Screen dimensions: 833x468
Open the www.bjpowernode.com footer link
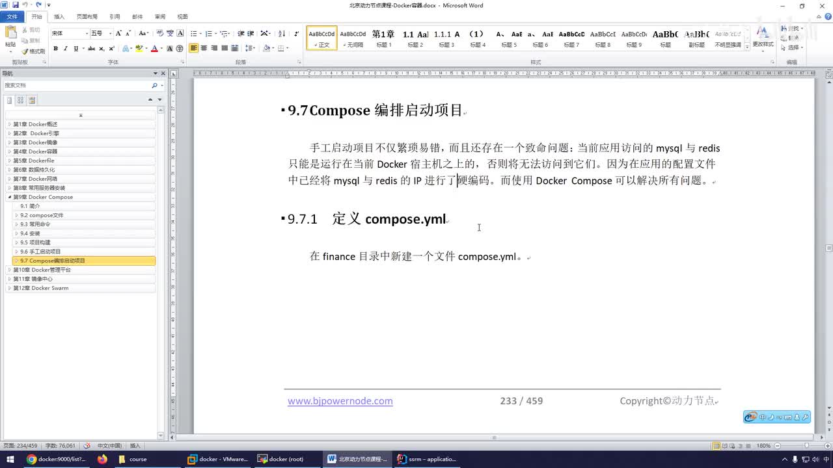point(340,401)
